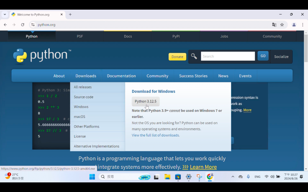Screen dimensions: 308x192
Task: Choose License in Downloads menu
Action: (x=97, y=136)
